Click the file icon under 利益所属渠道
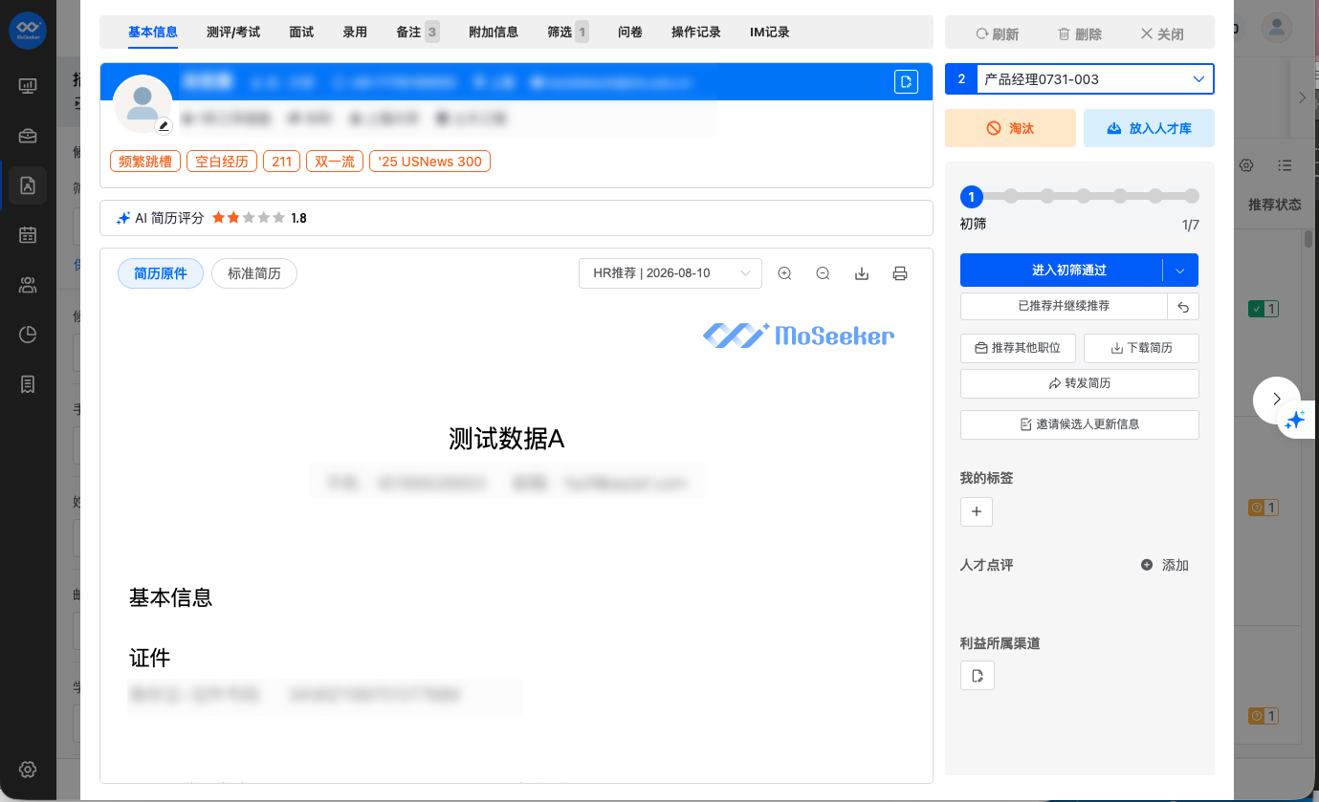 (978, 676)
